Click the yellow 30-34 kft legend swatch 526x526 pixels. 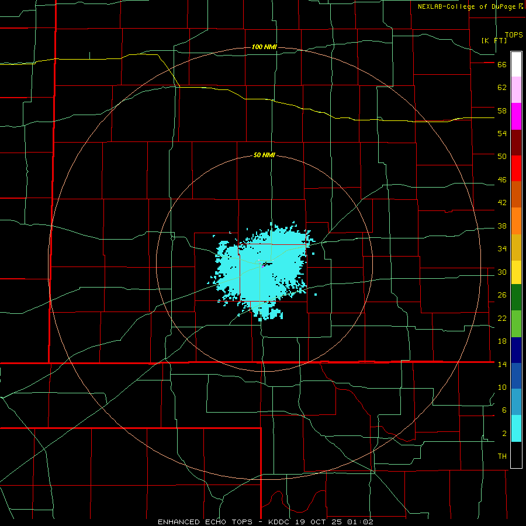click(516, 272)
